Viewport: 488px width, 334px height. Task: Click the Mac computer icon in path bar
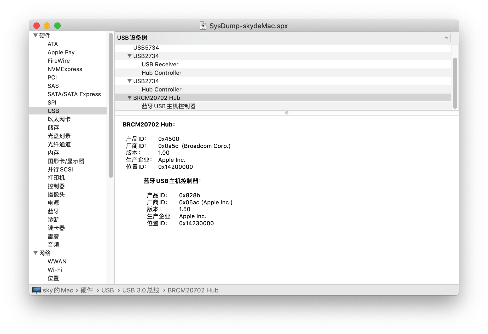(37, 290)
